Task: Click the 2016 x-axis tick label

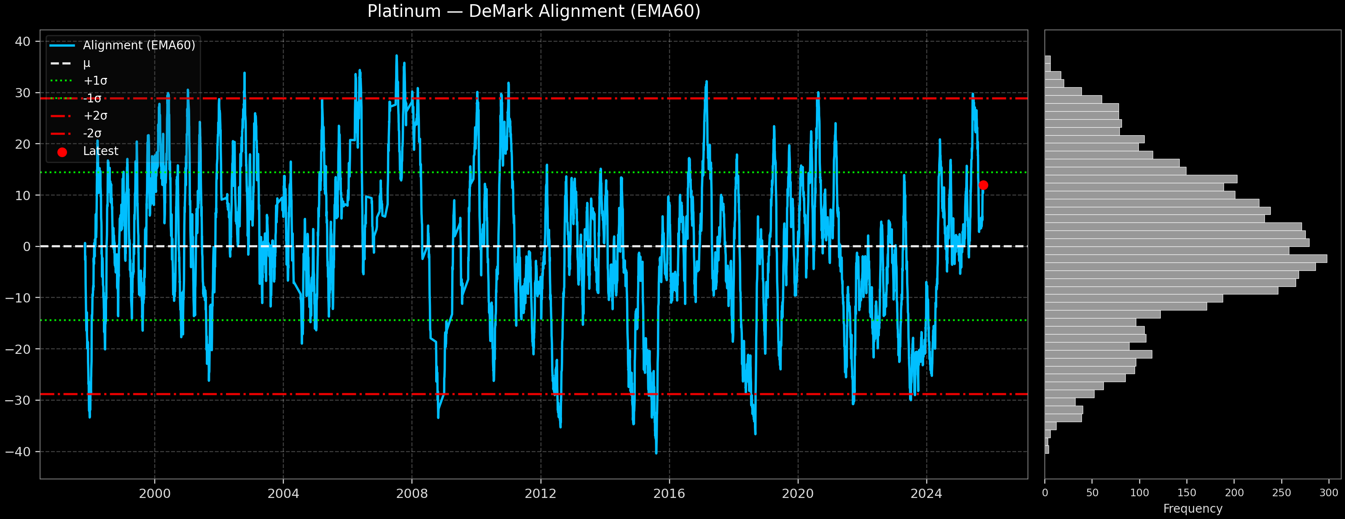Action: tap(669, 493)
